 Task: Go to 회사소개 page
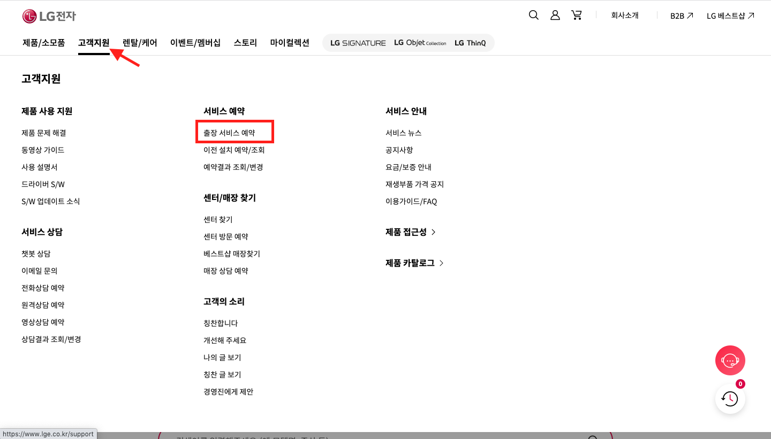pos(625,16)
